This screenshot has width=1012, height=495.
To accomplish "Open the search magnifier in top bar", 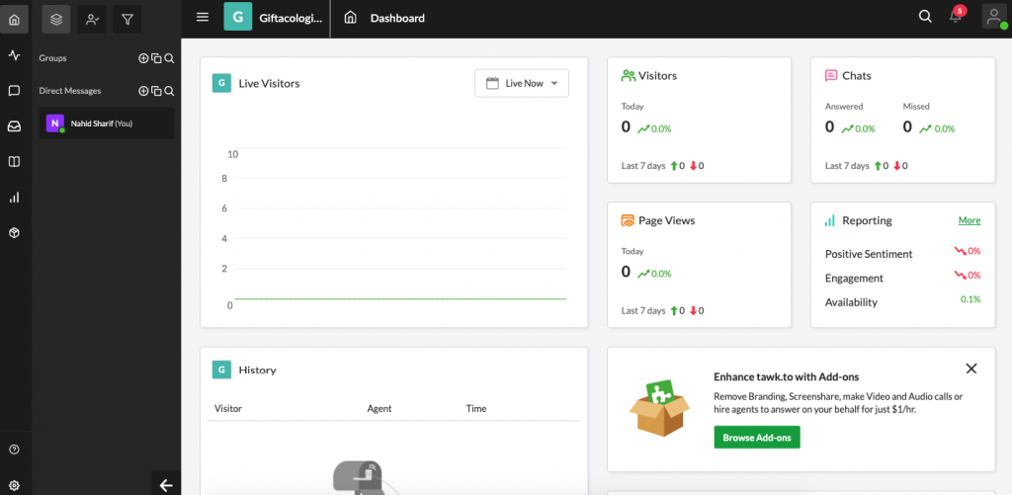I will pos(925,18).
